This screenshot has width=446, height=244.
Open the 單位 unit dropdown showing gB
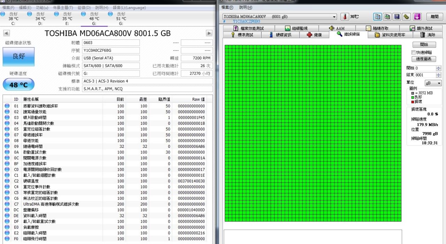click(433, 83)
